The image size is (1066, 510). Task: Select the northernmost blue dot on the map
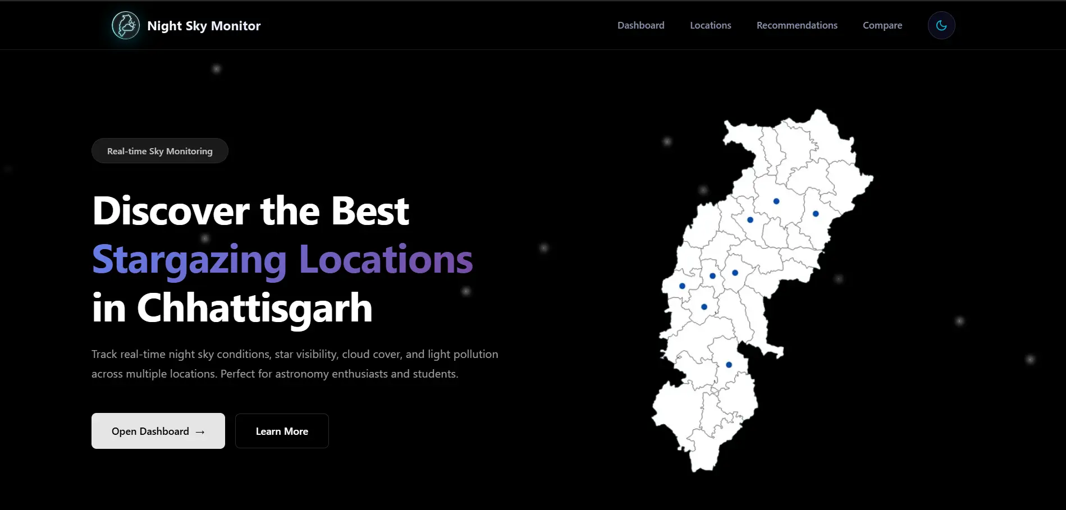(776, 201)
